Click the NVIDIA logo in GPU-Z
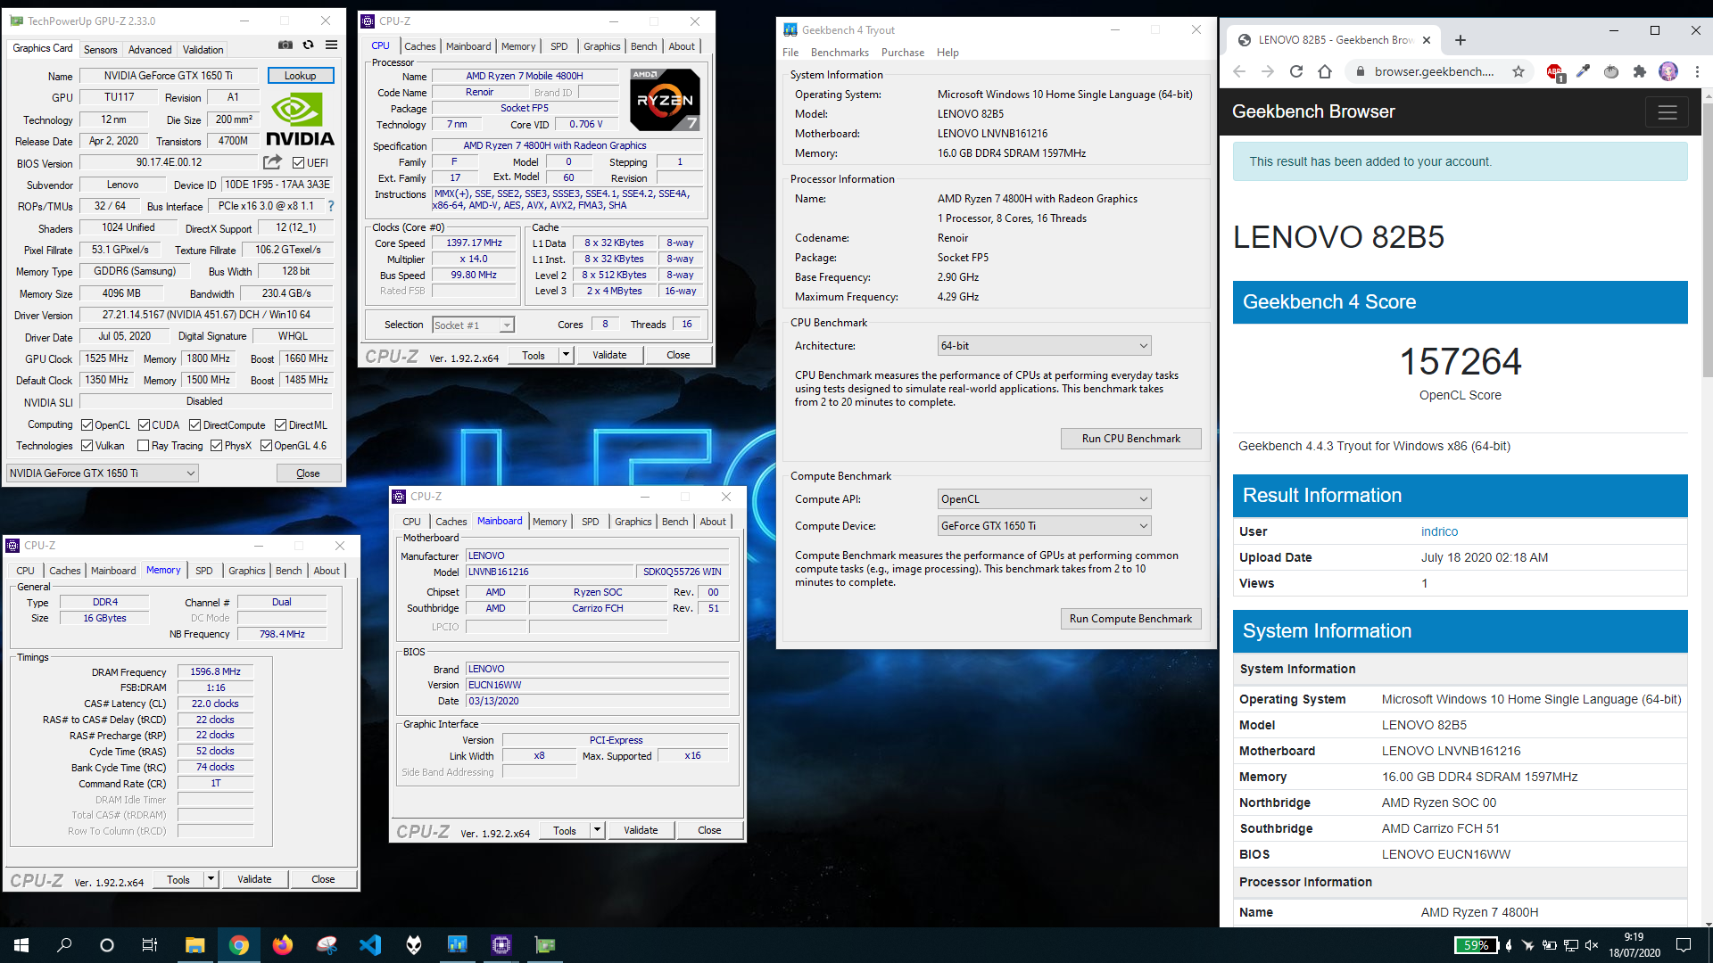The image size is (1713, 963). pyautogui.click(x=300, y=119)
